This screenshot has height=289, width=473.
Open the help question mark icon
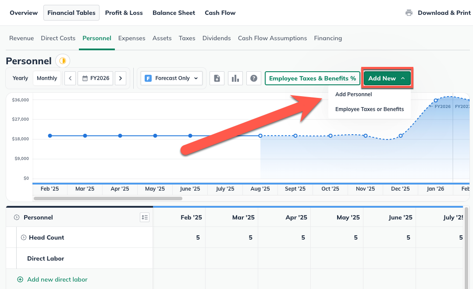coord(254,78)
